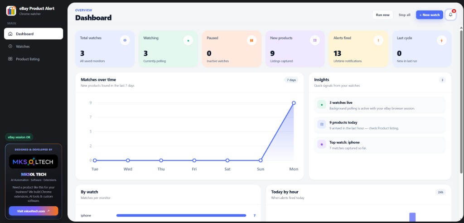
Task: Click the Sun data point on chart
Action: click(261, 160)
